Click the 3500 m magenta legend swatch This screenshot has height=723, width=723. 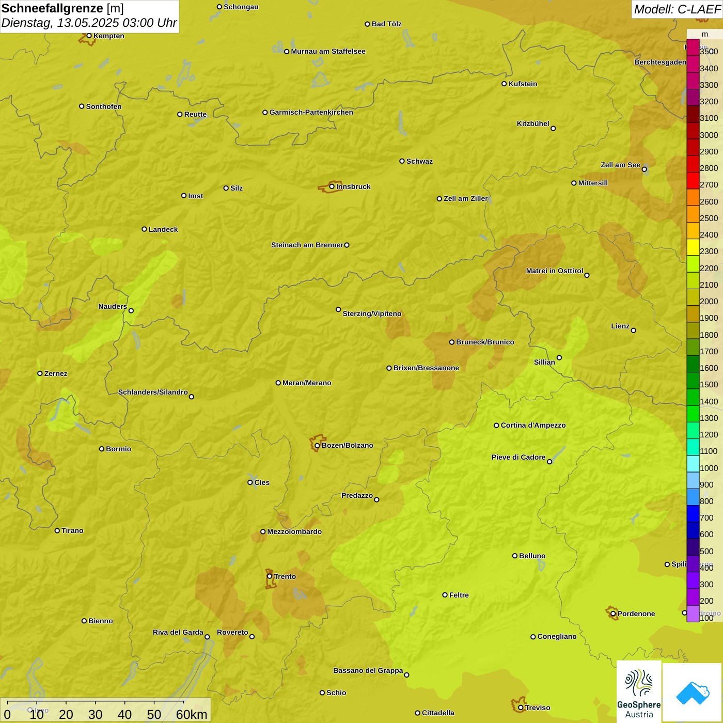[x=693, y=48]
